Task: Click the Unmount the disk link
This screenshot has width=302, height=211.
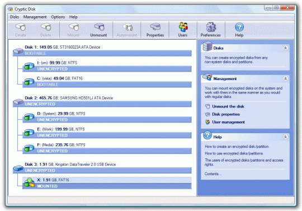Action: (x=228, y=106)
